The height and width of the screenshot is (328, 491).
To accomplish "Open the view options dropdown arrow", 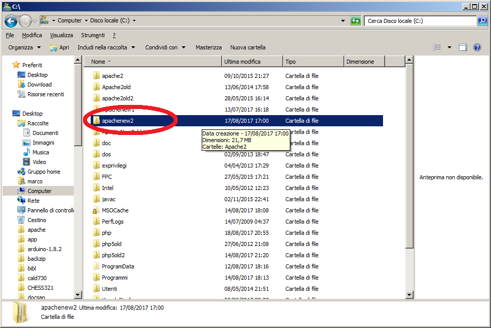I will pos(449,47).
